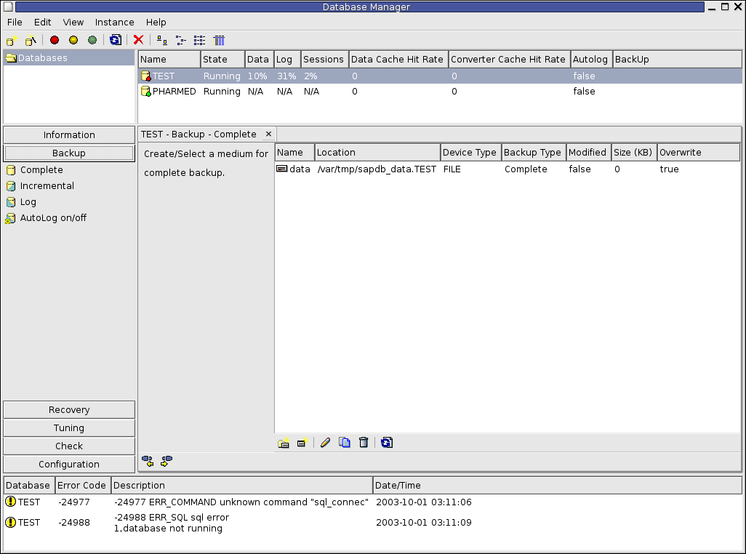Open the database wizard wand icon
The height and width of the screenshot is (554, 746).
31,40
